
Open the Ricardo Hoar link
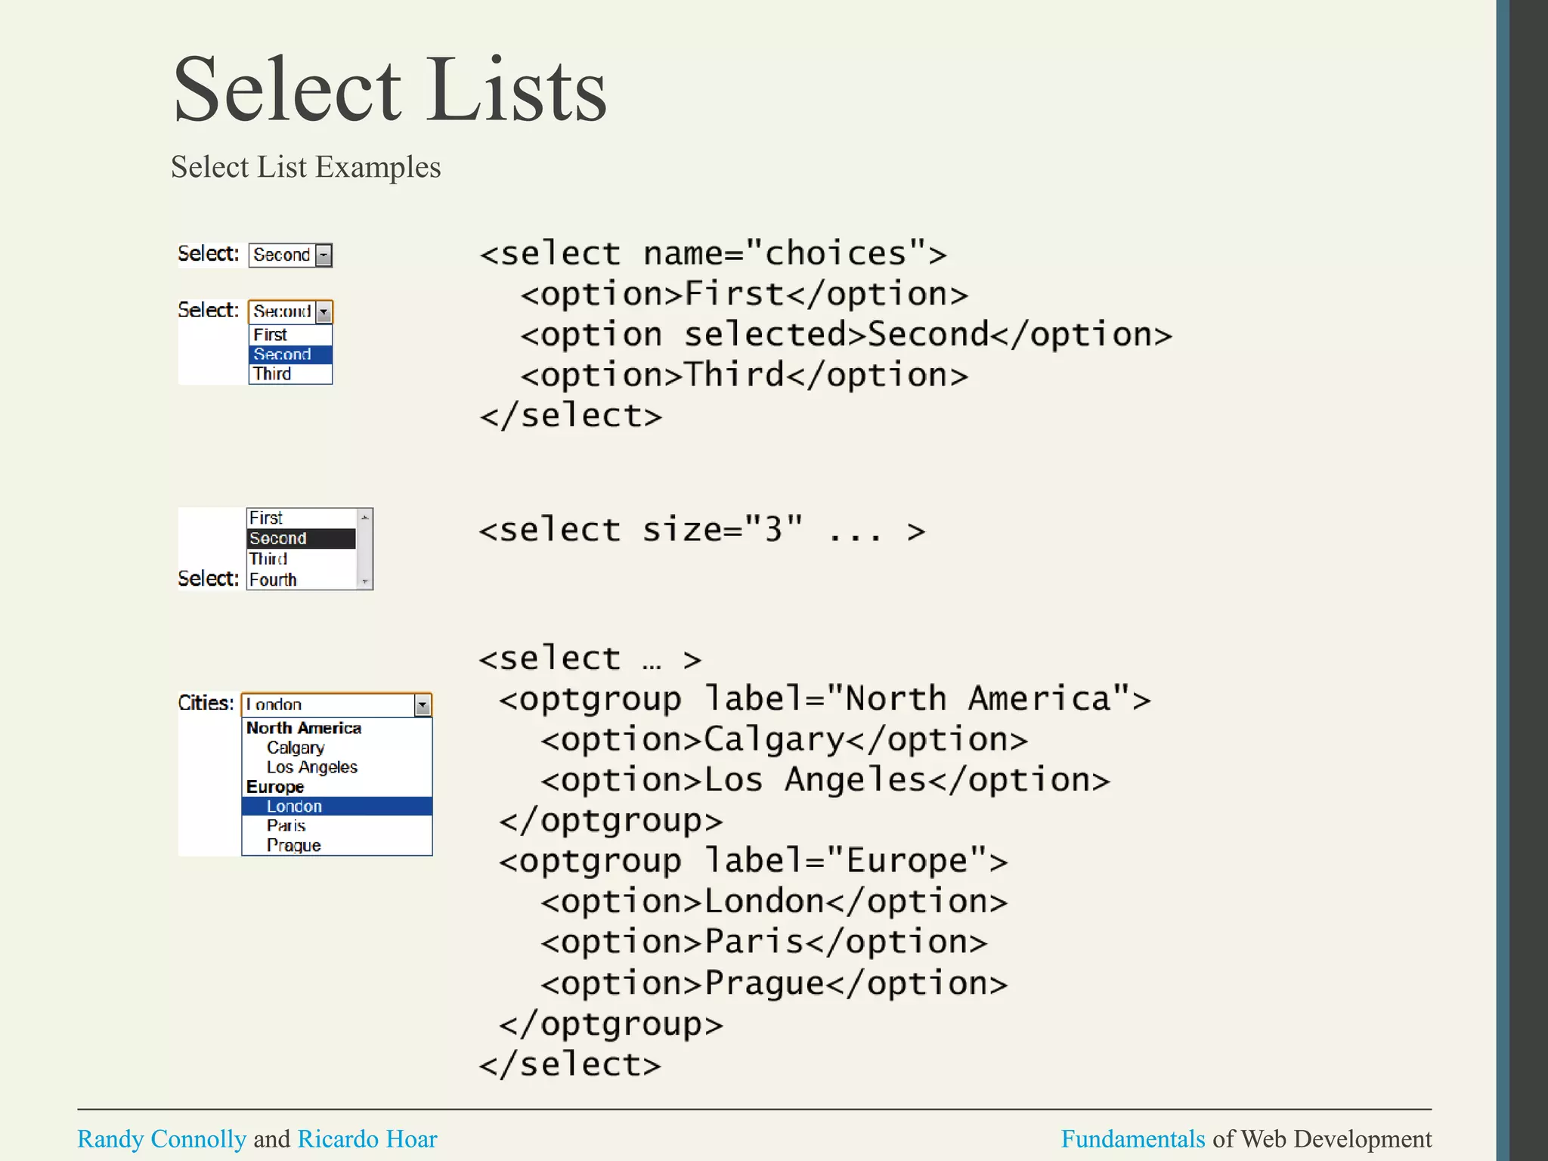[x=367, y=1139]
